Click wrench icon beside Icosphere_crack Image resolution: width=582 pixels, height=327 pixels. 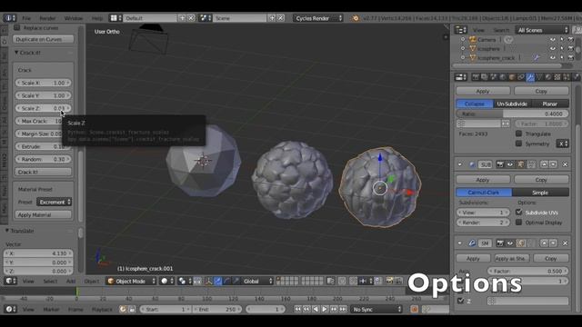537,58
